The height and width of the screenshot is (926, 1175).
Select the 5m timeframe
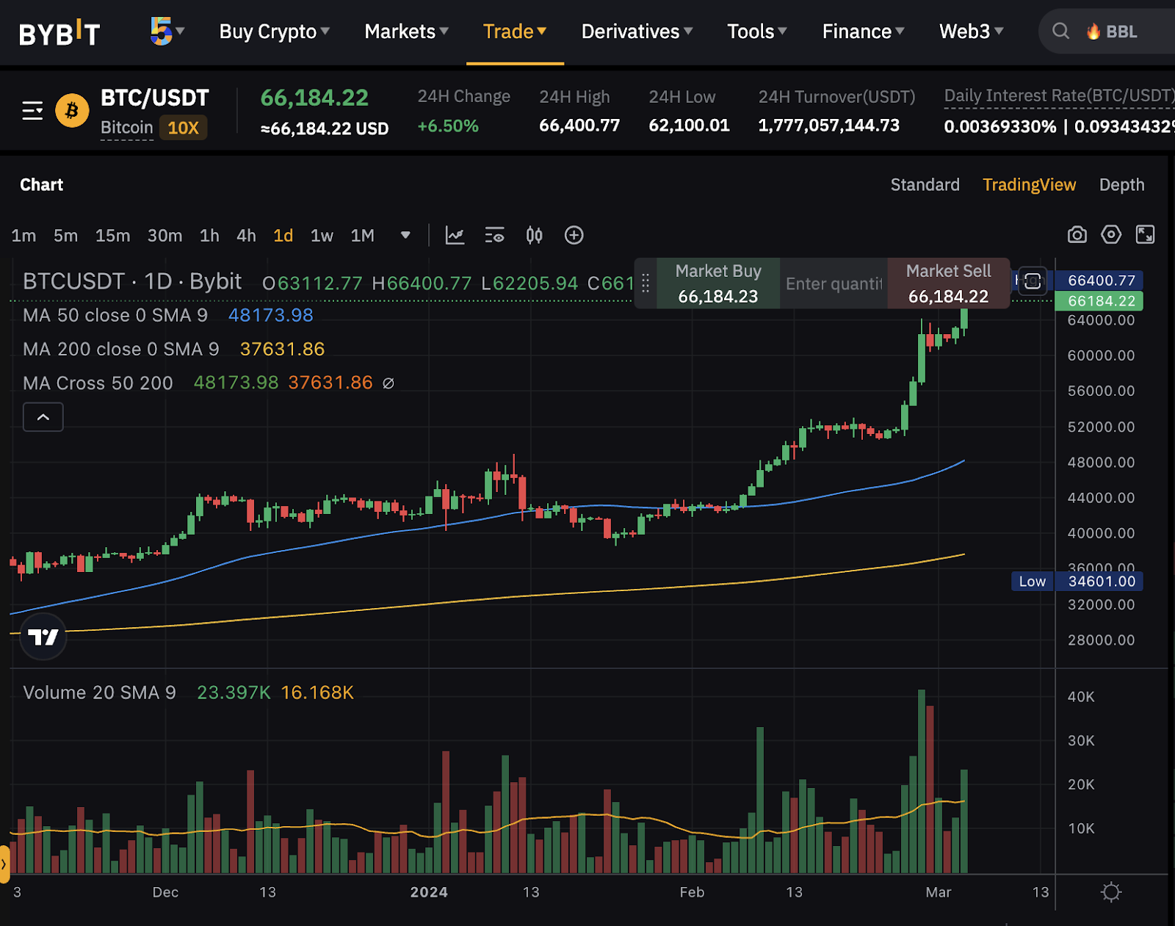pos(65,236)
